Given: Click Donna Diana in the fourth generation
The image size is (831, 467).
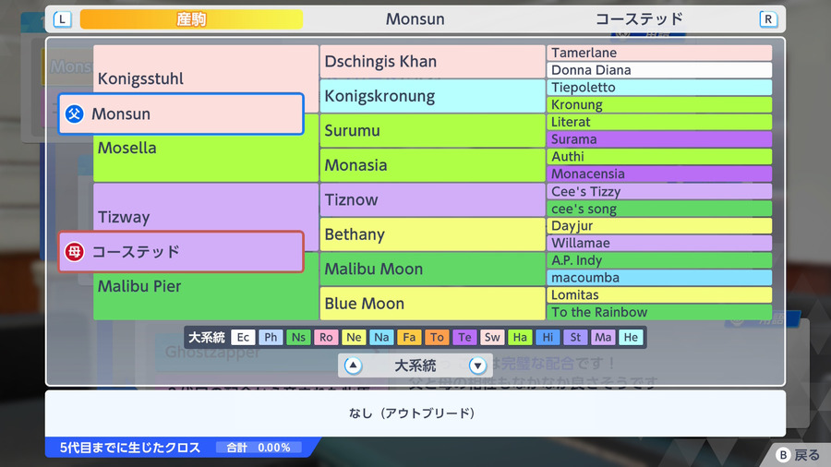Looking at the screenshot, I should [x=659, y=70].
